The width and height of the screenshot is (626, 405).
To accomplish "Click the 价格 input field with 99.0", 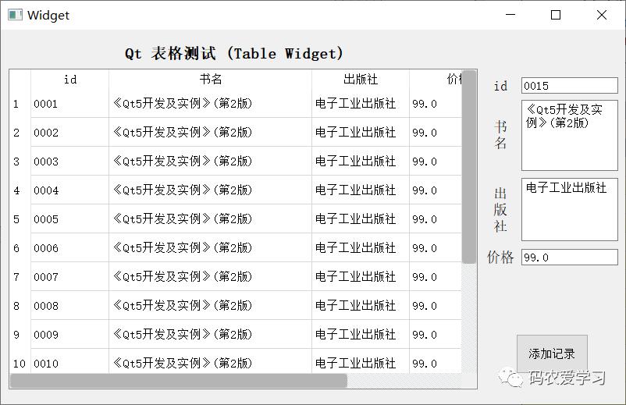I will click(x=569, y=258).
